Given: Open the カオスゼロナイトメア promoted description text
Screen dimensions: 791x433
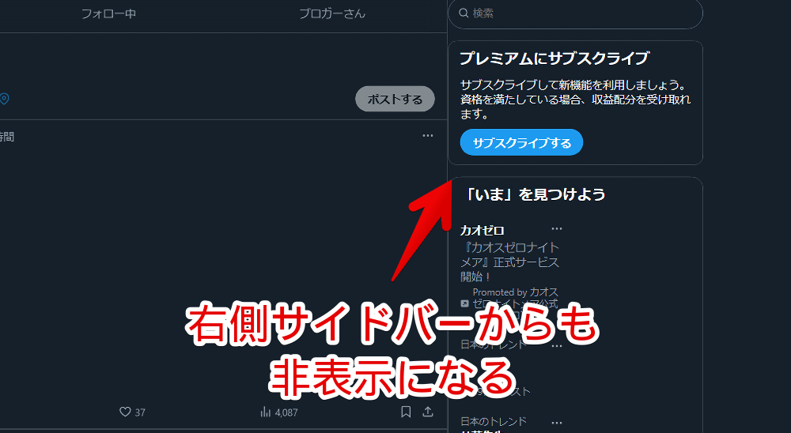Looking at the screenshot, I should pos(509,262).
